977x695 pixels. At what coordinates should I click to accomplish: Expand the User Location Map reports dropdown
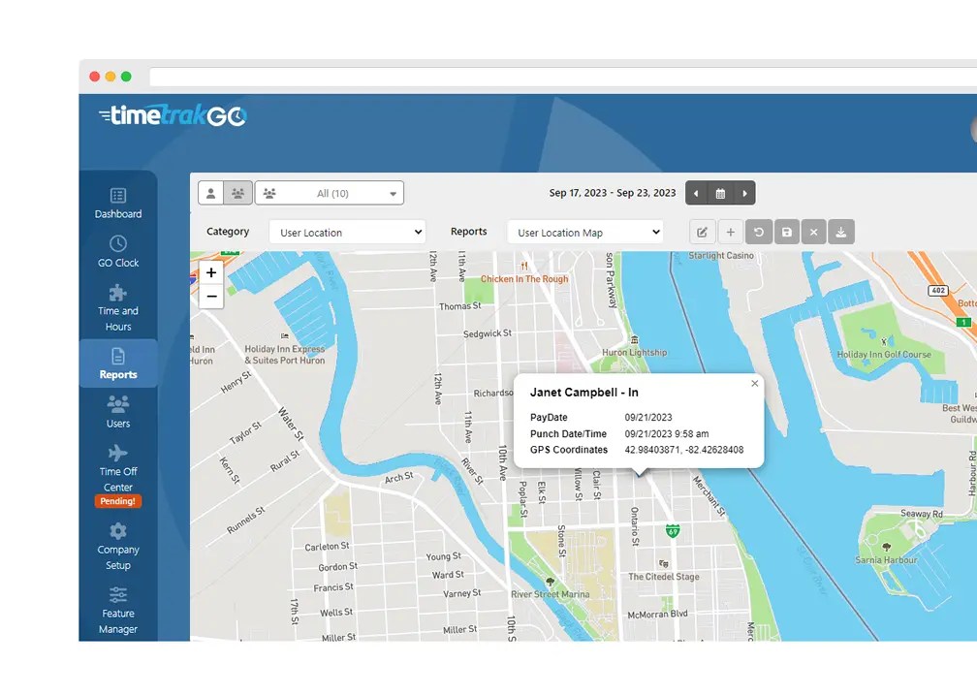click(583, 232)
